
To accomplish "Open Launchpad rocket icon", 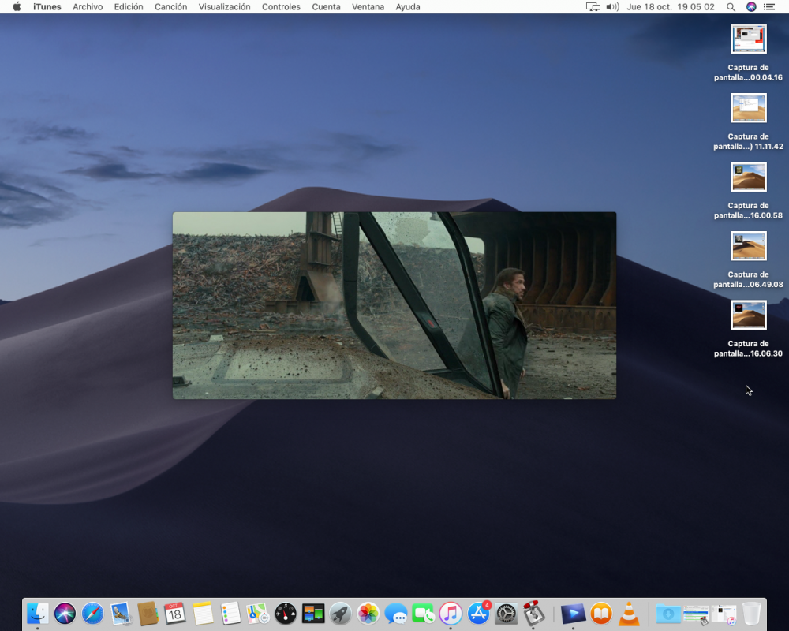I will (341, 614).
